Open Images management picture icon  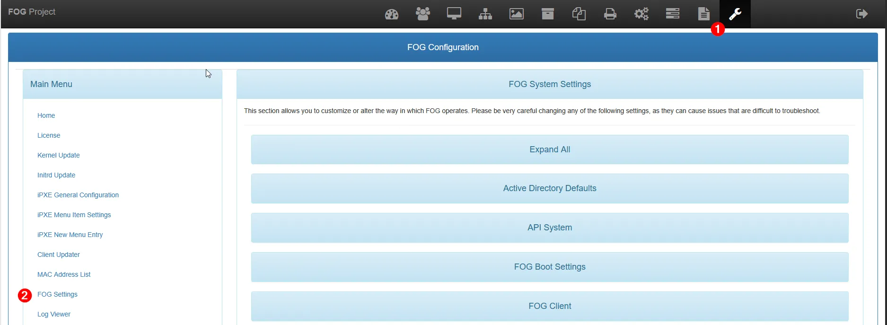point(516,14)
